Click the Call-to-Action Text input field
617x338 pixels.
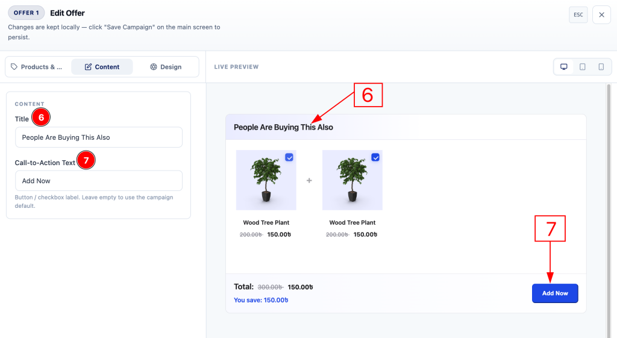99,181
